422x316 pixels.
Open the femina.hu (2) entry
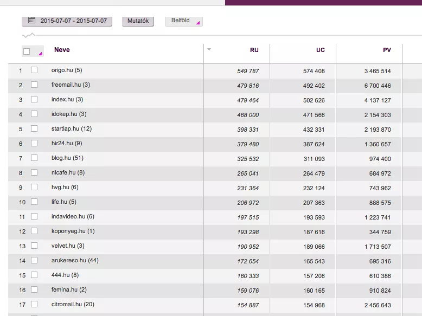[x=69, y=289]
